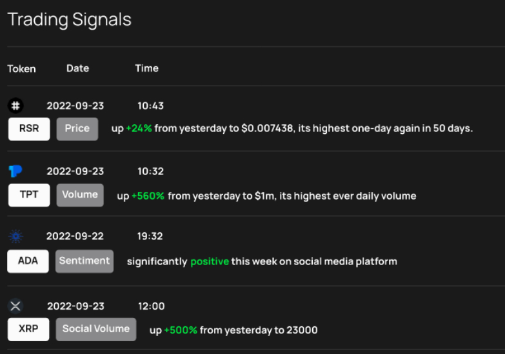Select the RSR token button
The width and height of the screenshot is (505, 354).
pos(29,129)
